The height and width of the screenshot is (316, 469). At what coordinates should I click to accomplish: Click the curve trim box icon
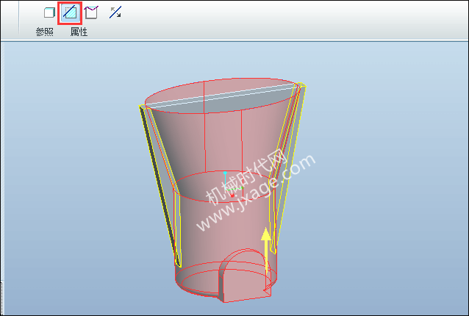pyautogui.click(x=91, y=12)
